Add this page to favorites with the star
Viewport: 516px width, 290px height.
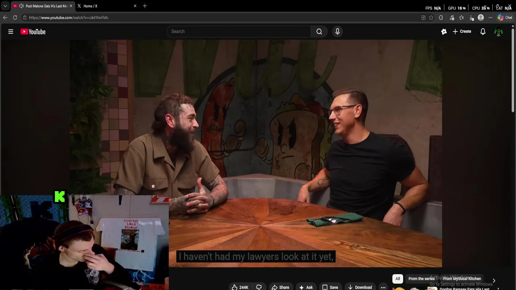click(x=431, y=18)
